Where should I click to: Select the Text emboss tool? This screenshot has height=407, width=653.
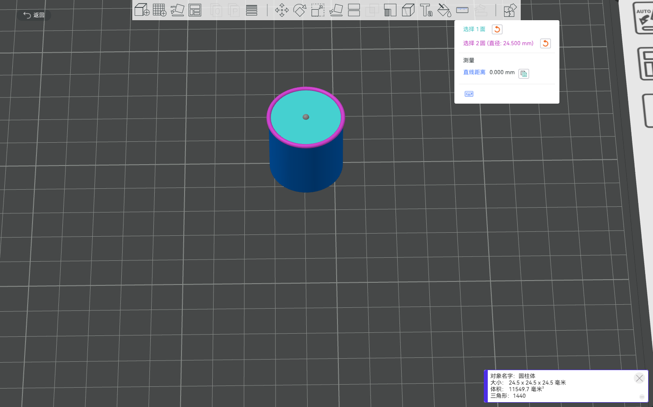coord(426,10)
